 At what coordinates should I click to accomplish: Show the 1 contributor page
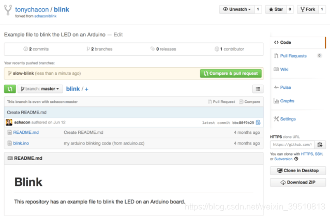pos(229,49)
